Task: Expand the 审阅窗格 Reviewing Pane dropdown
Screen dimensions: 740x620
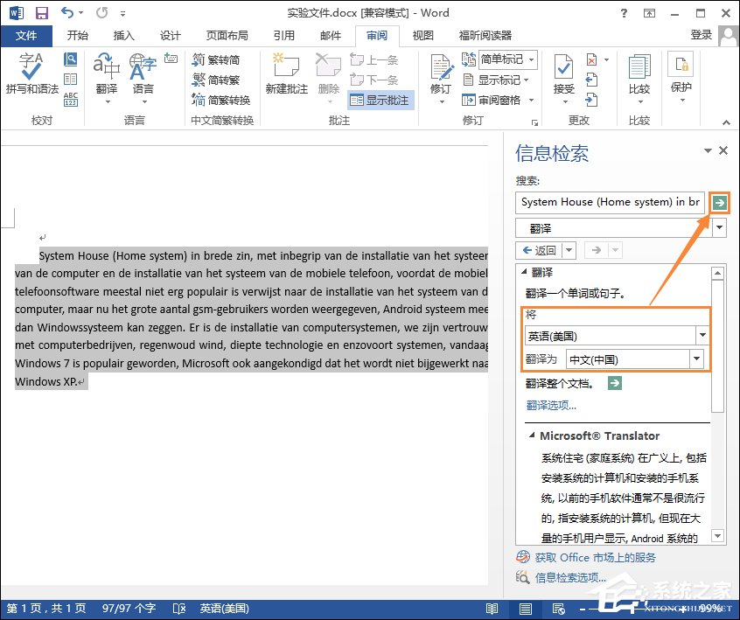Action: pos(532,100)
